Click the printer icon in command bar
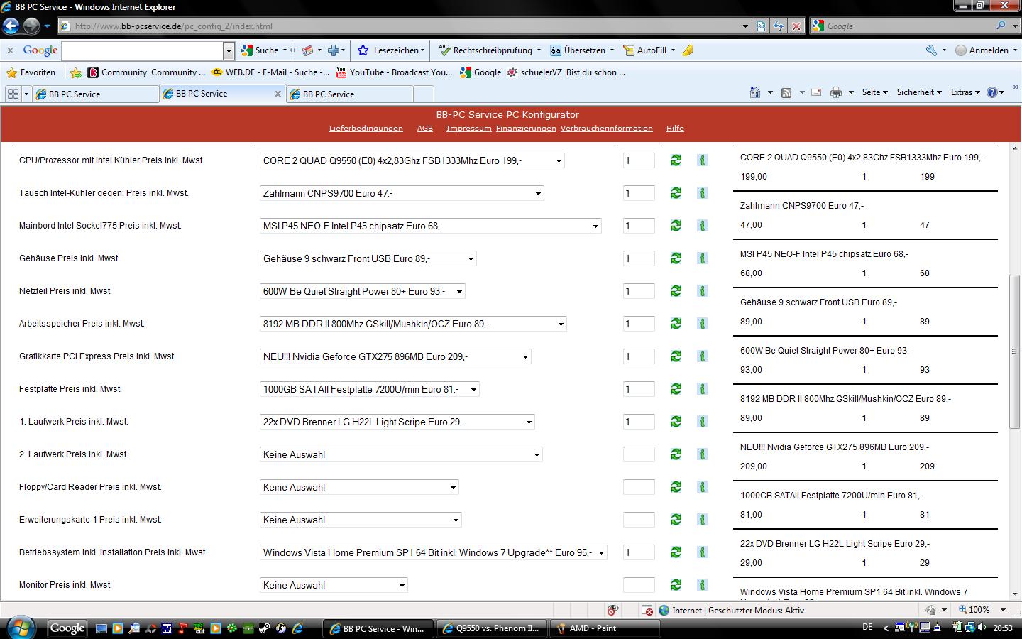1022x639 pixels. tap(836, 92)
